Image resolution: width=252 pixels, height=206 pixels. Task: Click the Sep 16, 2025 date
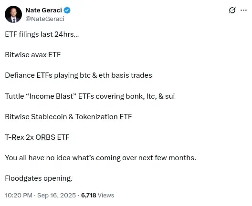pyautogui.click(x=56, y=196)
